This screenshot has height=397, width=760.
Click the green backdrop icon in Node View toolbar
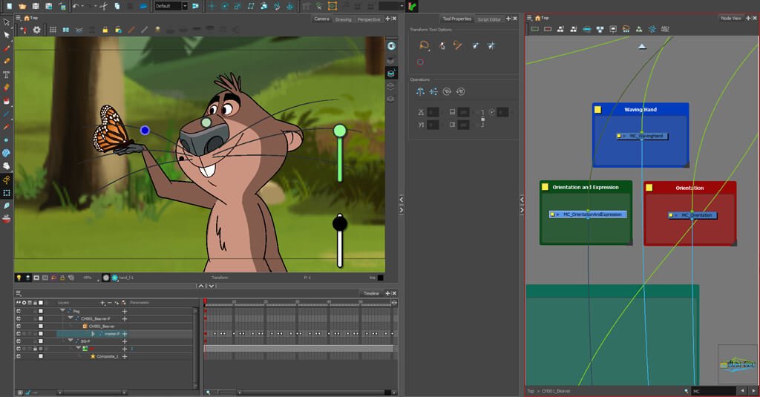pyautogui.click(x=534, y=29)
